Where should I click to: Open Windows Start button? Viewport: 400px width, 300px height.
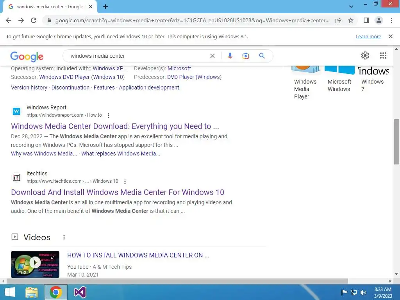[10, 292]
